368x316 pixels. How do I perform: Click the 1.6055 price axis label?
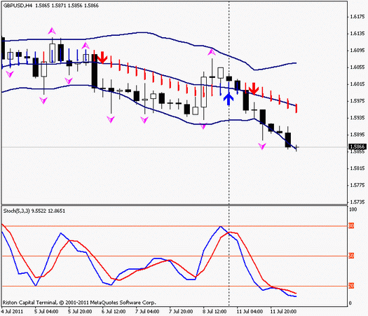357,67
